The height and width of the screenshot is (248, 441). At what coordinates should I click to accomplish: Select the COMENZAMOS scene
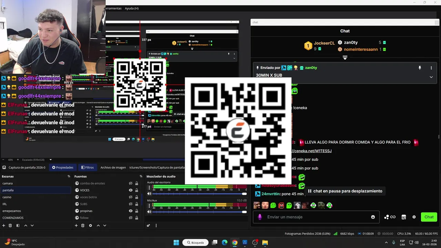tap(35, 218)
